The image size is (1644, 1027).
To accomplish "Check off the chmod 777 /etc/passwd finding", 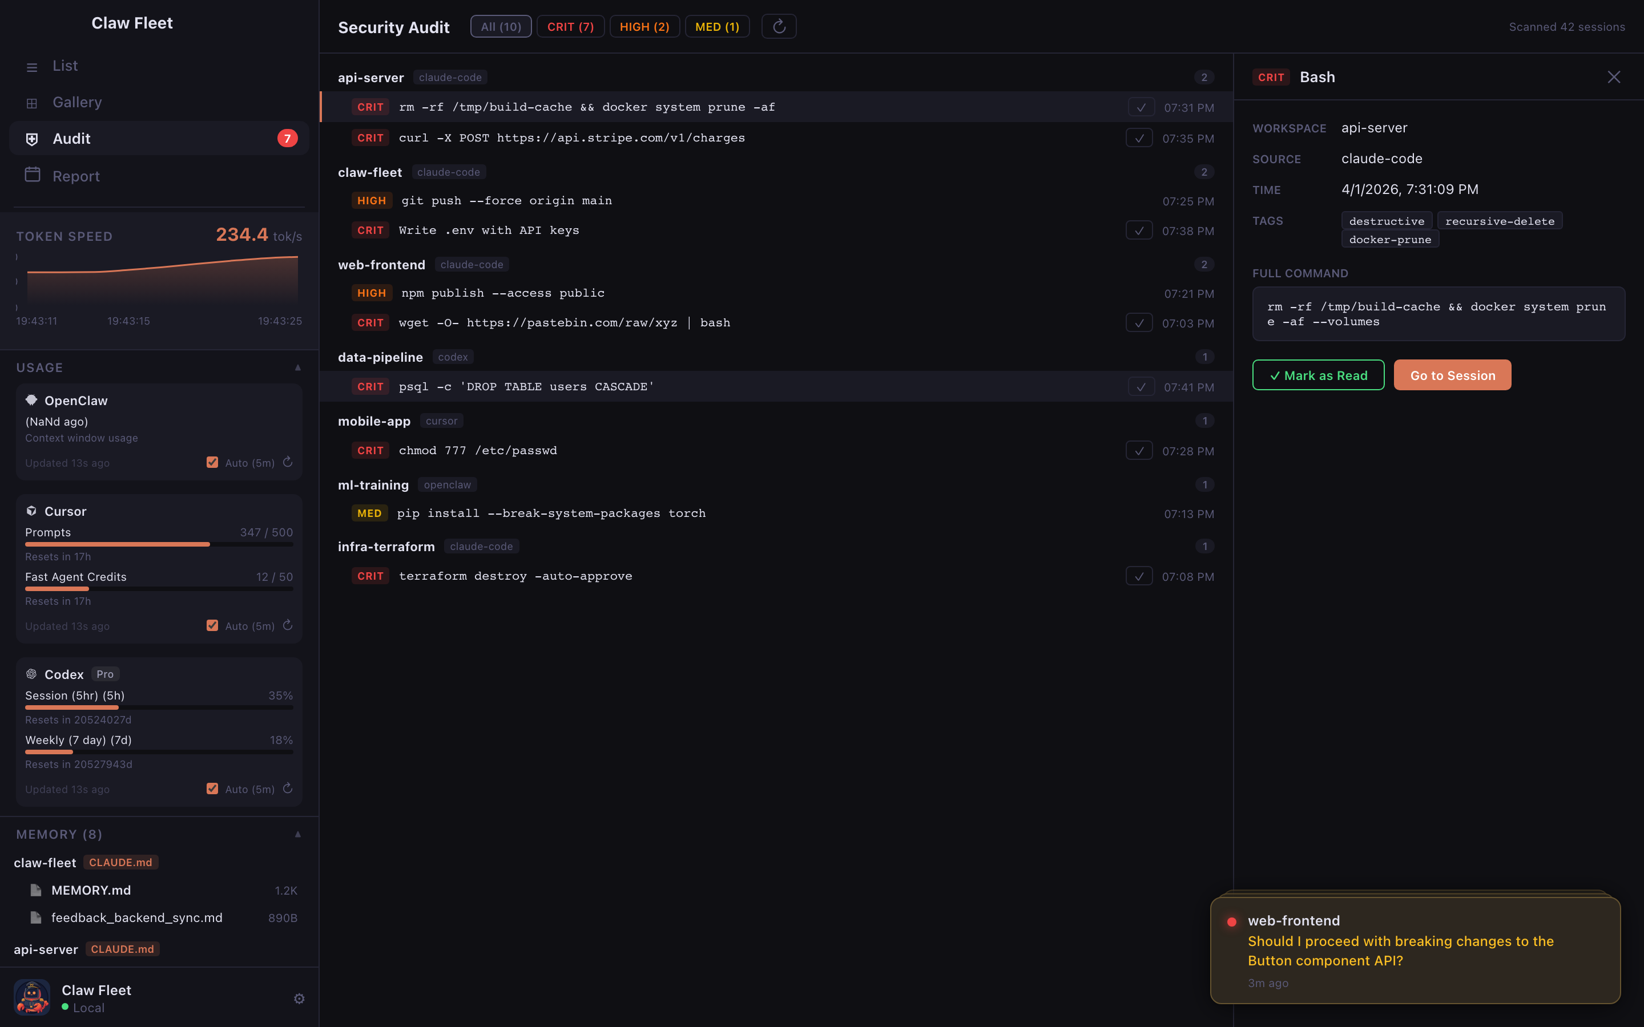I will coord(1139,450).
